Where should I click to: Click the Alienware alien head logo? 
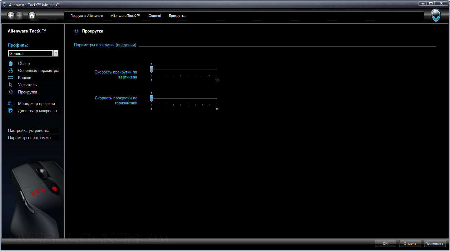coord(436,15)
